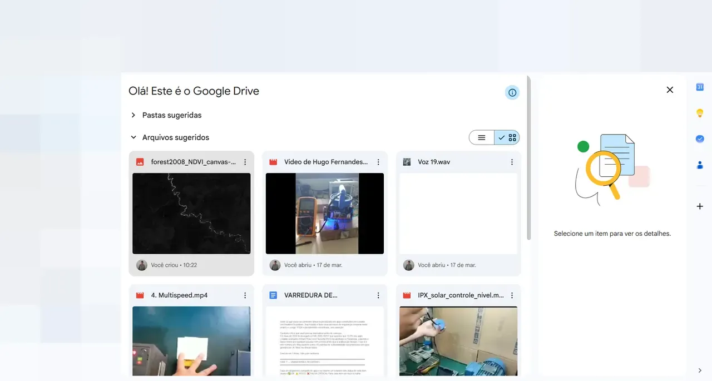Screen dimensions: 712x381
Task: Open the IPX_solar_controle_nivel video thumbnail
Action: point(458,341)
